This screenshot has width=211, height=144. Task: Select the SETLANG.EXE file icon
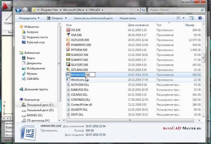(x=68, y=70)
